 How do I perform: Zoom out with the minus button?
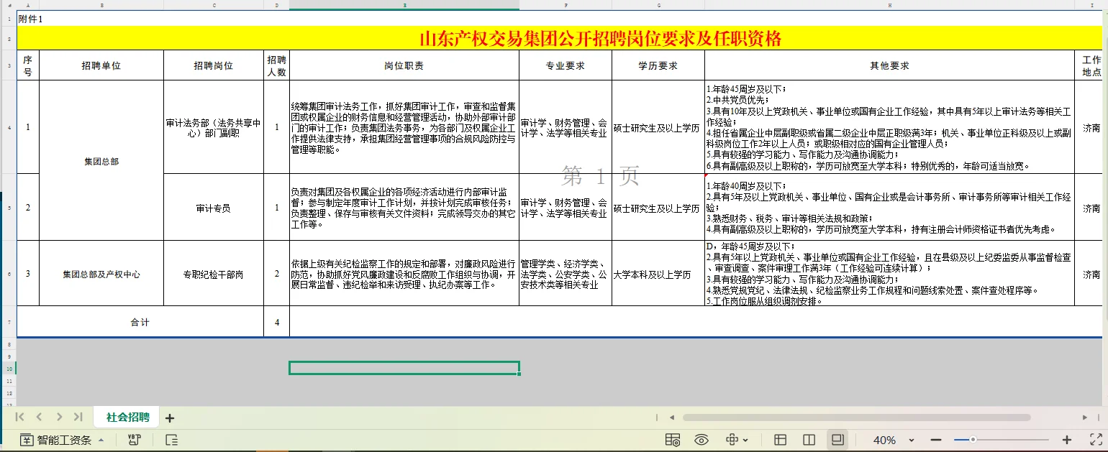pyautogui.click(x=935, y=440)
